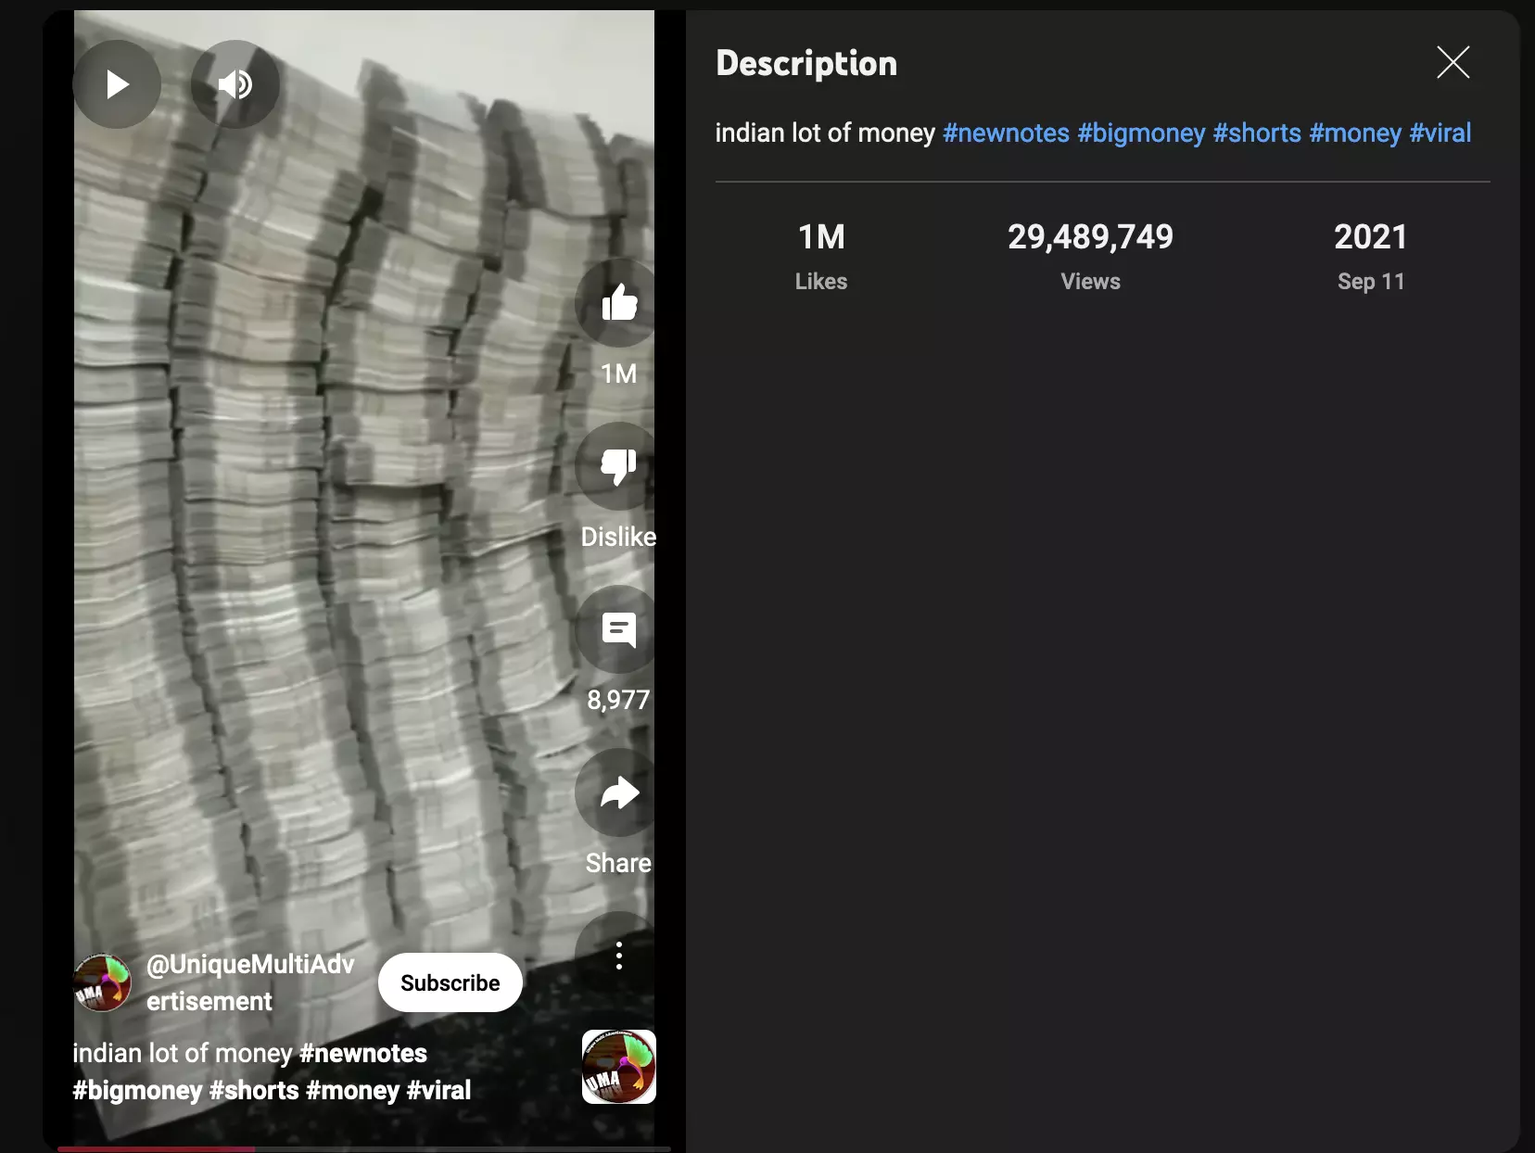Screen dimensions: 1535x1153
Task: Seek using the red video progress bar
Action: [363, 1148]
